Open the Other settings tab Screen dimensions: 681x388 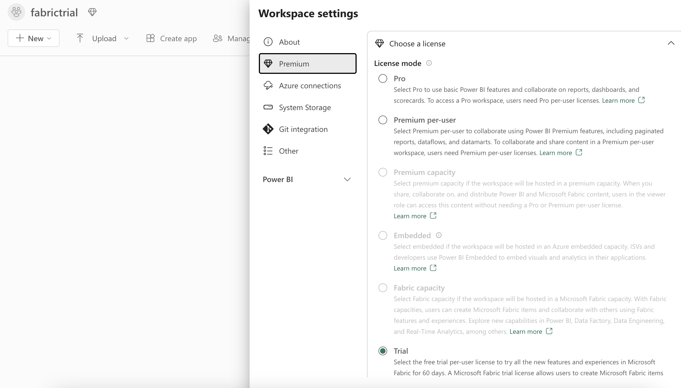[308, 151]
